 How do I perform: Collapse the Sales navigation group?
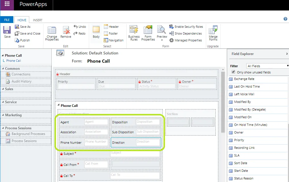[3, 89]
